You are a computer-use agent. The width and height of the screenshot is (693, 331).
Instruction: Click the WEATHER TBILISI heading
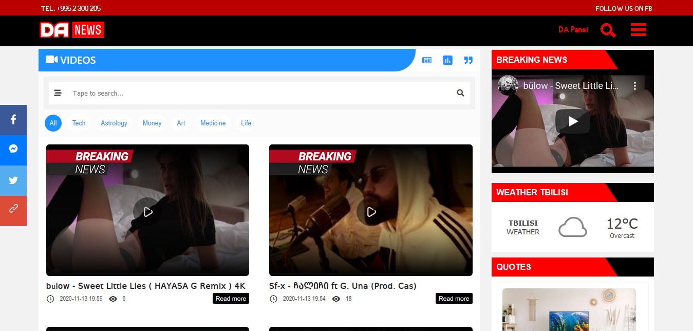pyautogui.click(x=532, y=193)
